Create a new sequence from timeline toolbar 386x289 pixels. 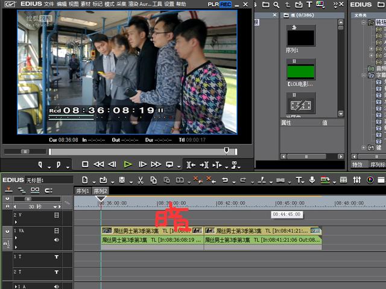pos(84,180)
